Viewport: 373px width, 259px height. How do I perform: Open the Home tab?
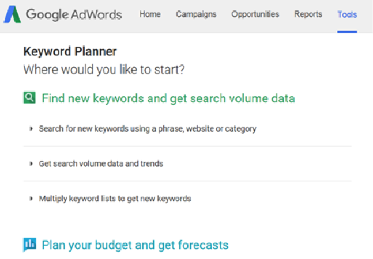tap(150, 14)
